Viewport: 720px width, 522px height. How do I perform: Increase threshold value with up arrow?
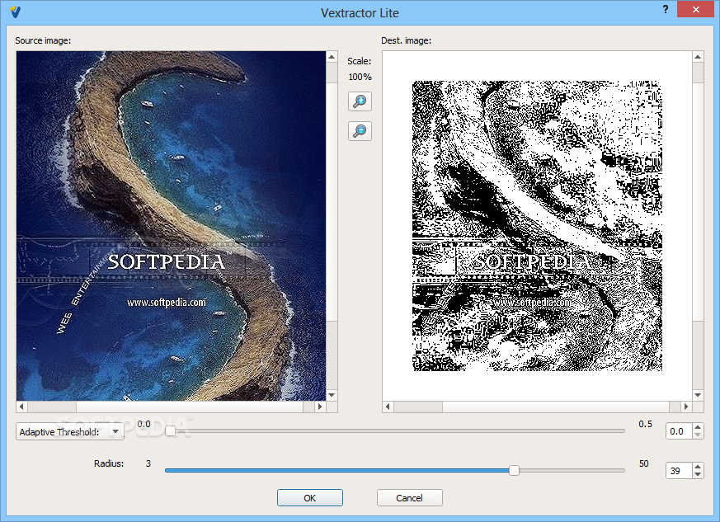pos(698,427)
